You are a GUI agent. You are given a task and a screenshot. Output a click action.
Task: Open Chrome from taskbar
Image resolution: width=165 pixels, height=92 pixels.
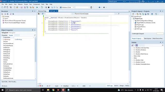(53, 90)
